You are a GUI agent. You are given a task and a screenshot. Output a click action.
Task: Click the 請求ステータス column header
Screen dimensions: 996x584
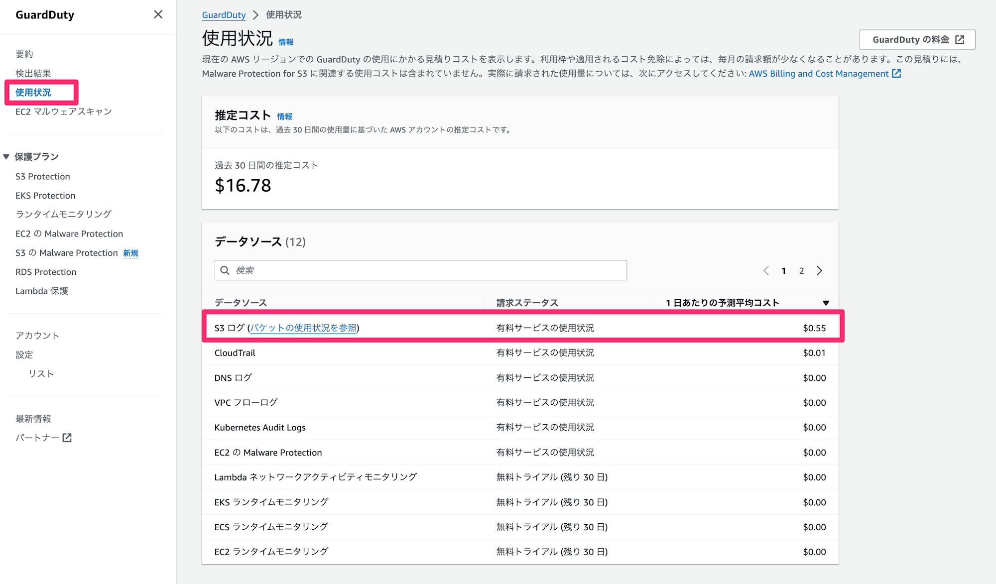tap(527, 303)
